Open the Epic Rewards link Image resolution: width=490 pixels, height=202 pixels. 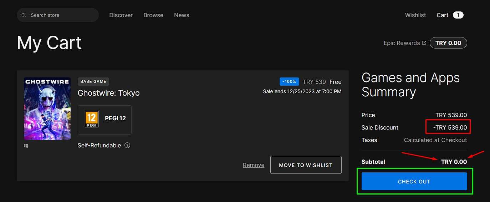[x=402, y=43]
